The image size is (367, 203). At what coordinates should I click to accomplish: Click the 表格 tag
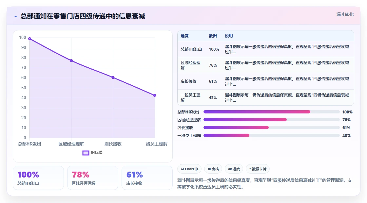213,169
